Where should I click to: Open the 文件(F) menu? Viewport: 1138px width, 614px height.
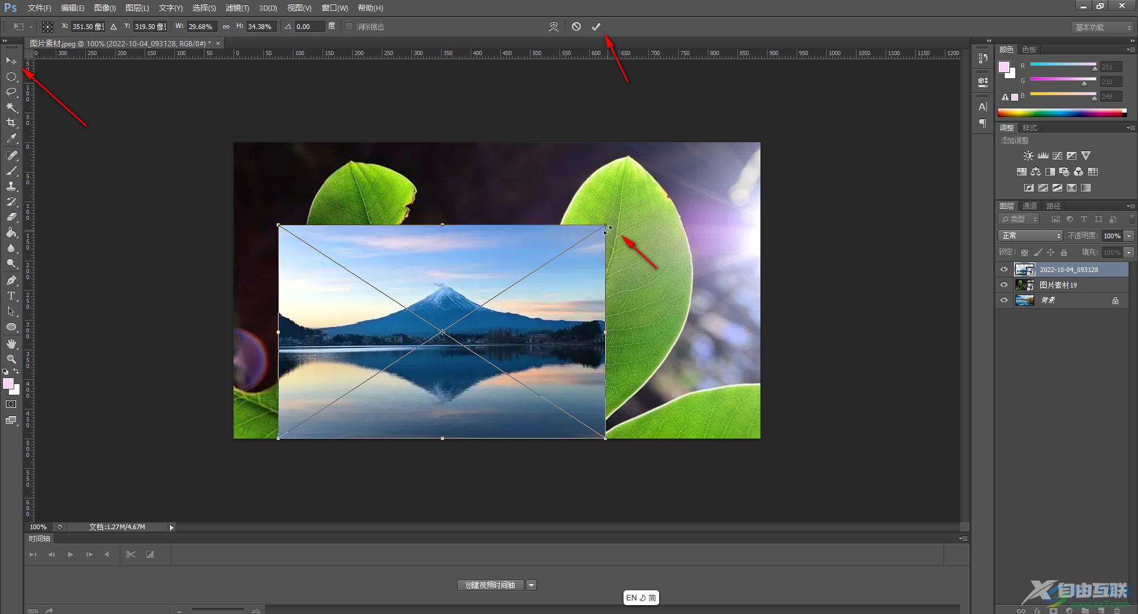[40, 8]
